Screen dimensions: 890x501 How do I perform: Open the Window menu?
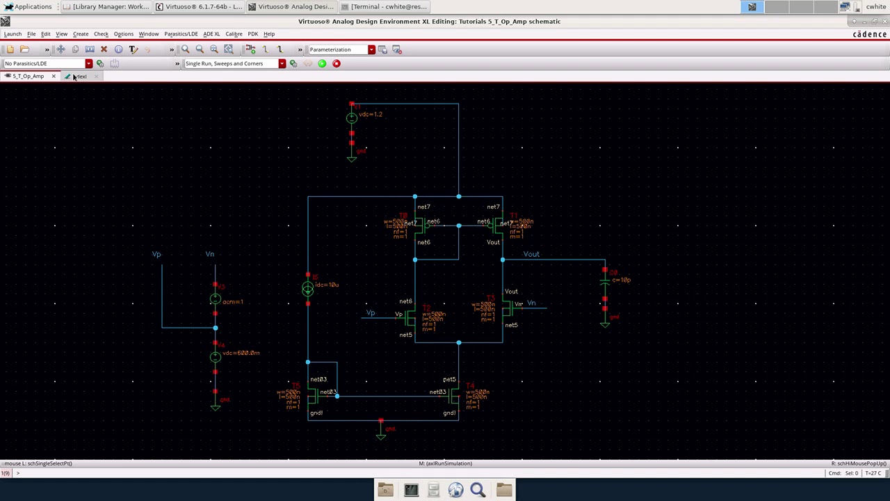tap(148, 33)
